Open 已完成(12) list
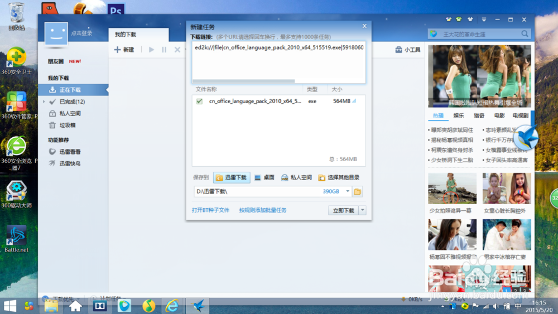 [72, 102]
